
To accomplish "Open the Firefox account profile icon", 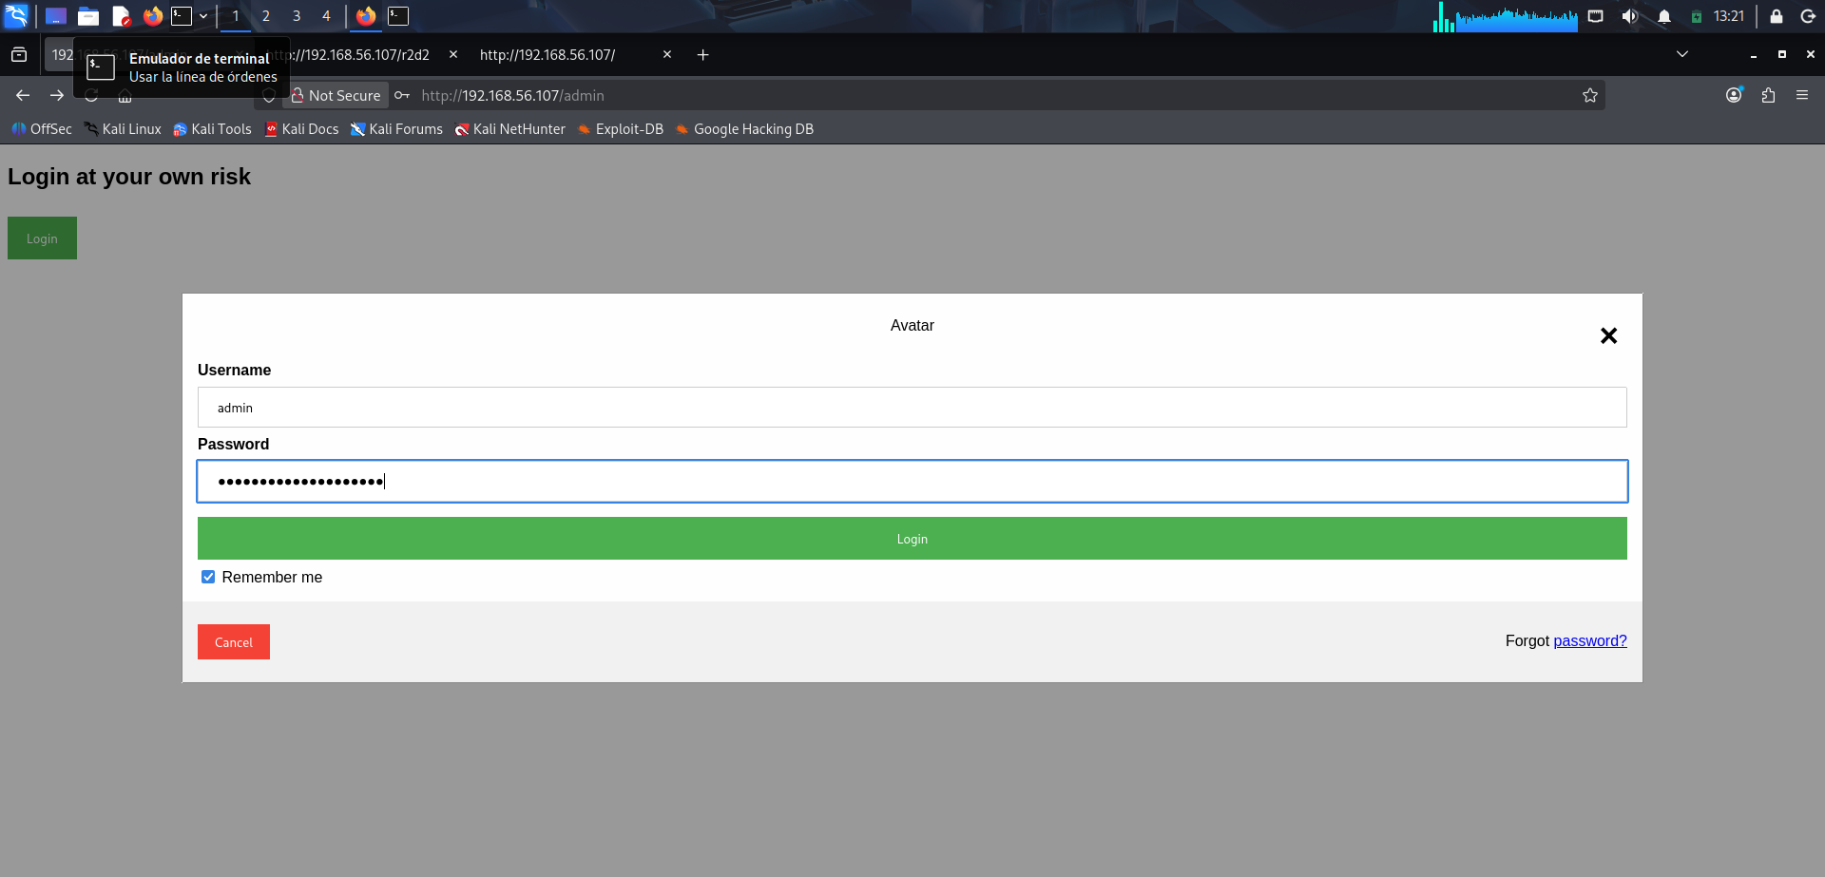I will (1734, 95).
